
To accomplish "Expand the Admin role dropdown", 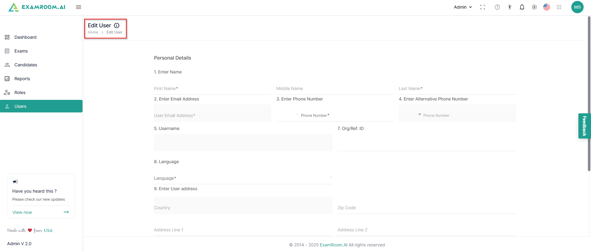I will point(463,7).
